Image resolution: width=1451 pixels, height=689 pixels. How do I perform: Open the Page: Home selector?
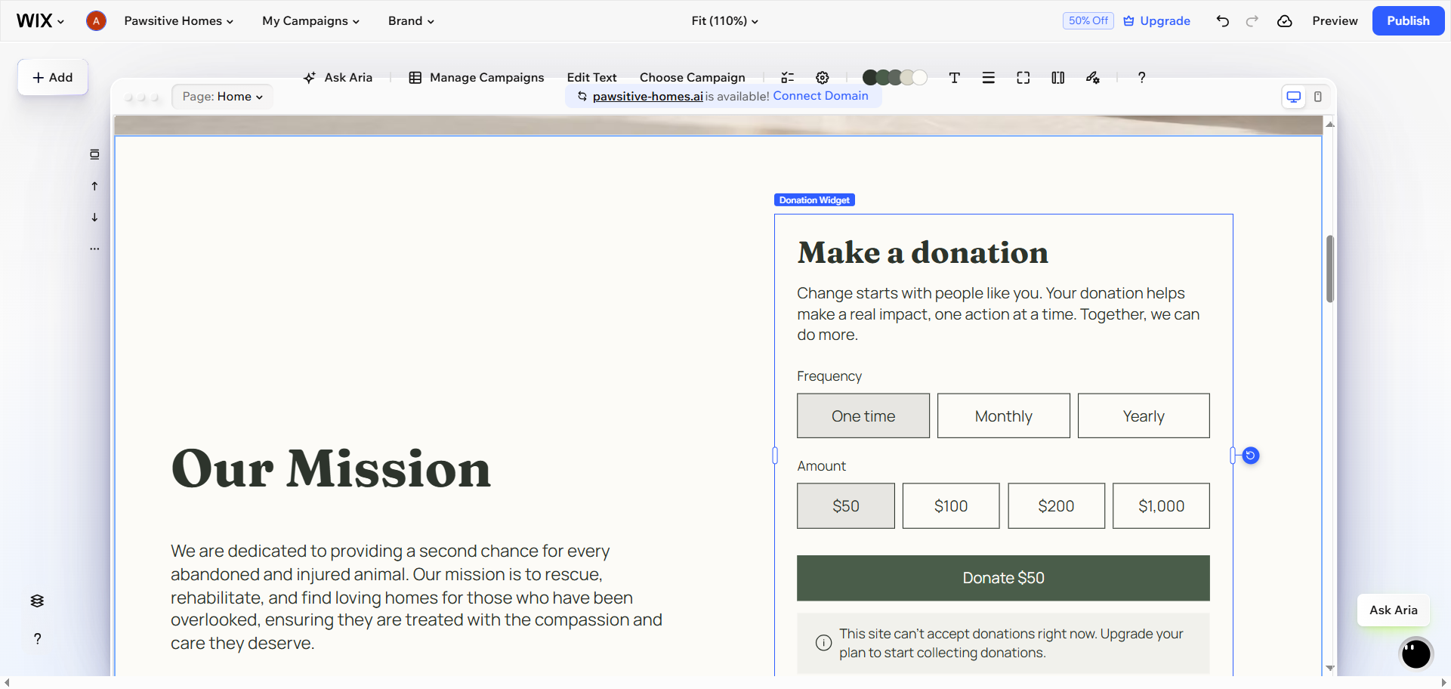click(222, 97)
